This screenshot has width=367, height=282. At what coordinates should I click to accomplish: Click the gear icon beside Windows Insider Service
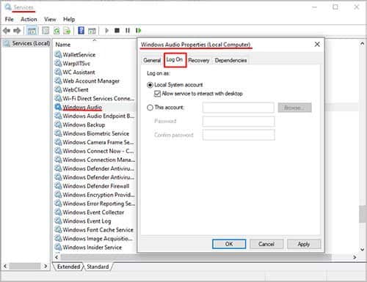tap(58, 247)
